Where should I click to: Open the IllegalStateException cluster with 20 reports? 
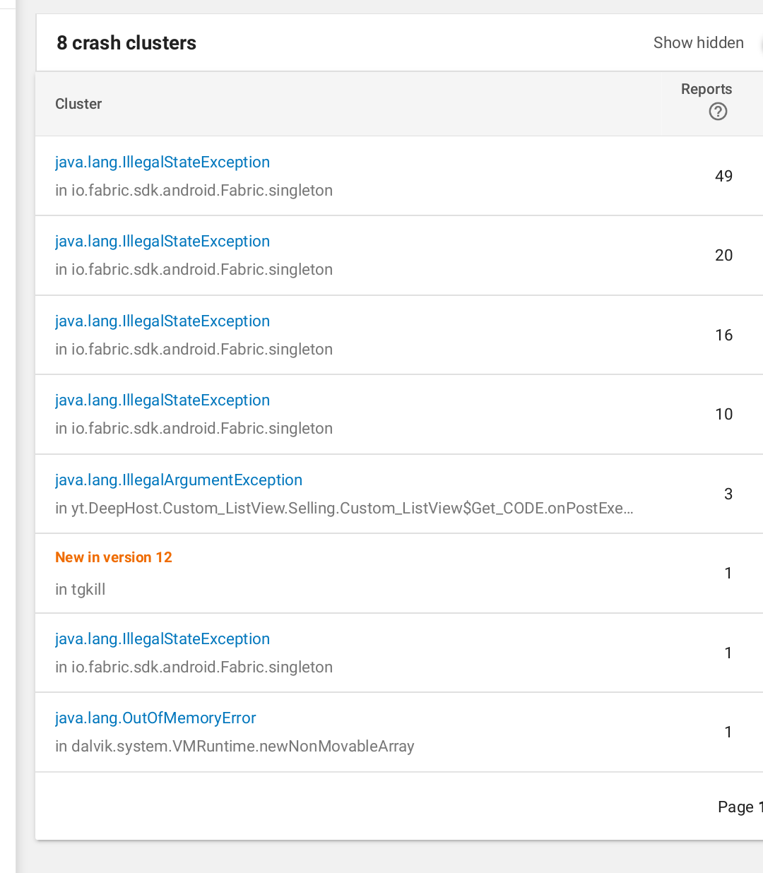[162, 242]
